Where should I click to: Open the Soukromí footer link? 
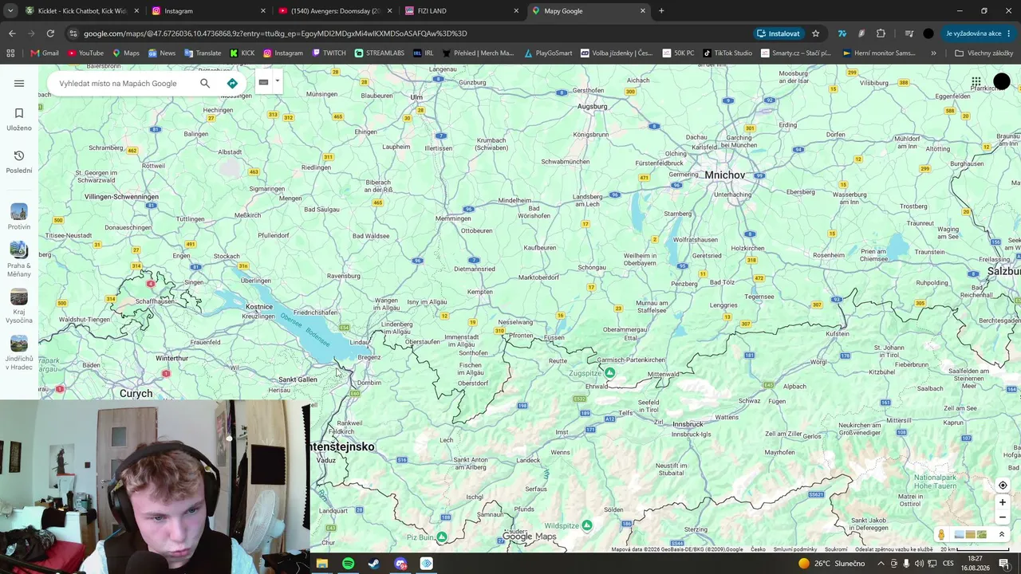tap(836, 549)
